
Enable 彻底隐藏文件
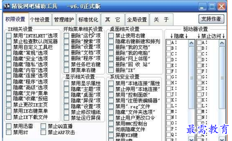coord(111,129)
